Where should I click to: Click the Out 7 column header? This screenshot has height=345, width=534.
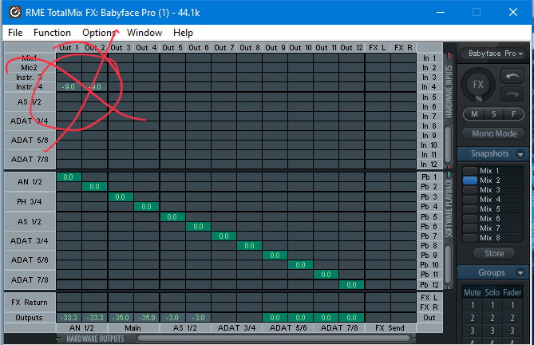pyautogui.click(x=223, y=48)
